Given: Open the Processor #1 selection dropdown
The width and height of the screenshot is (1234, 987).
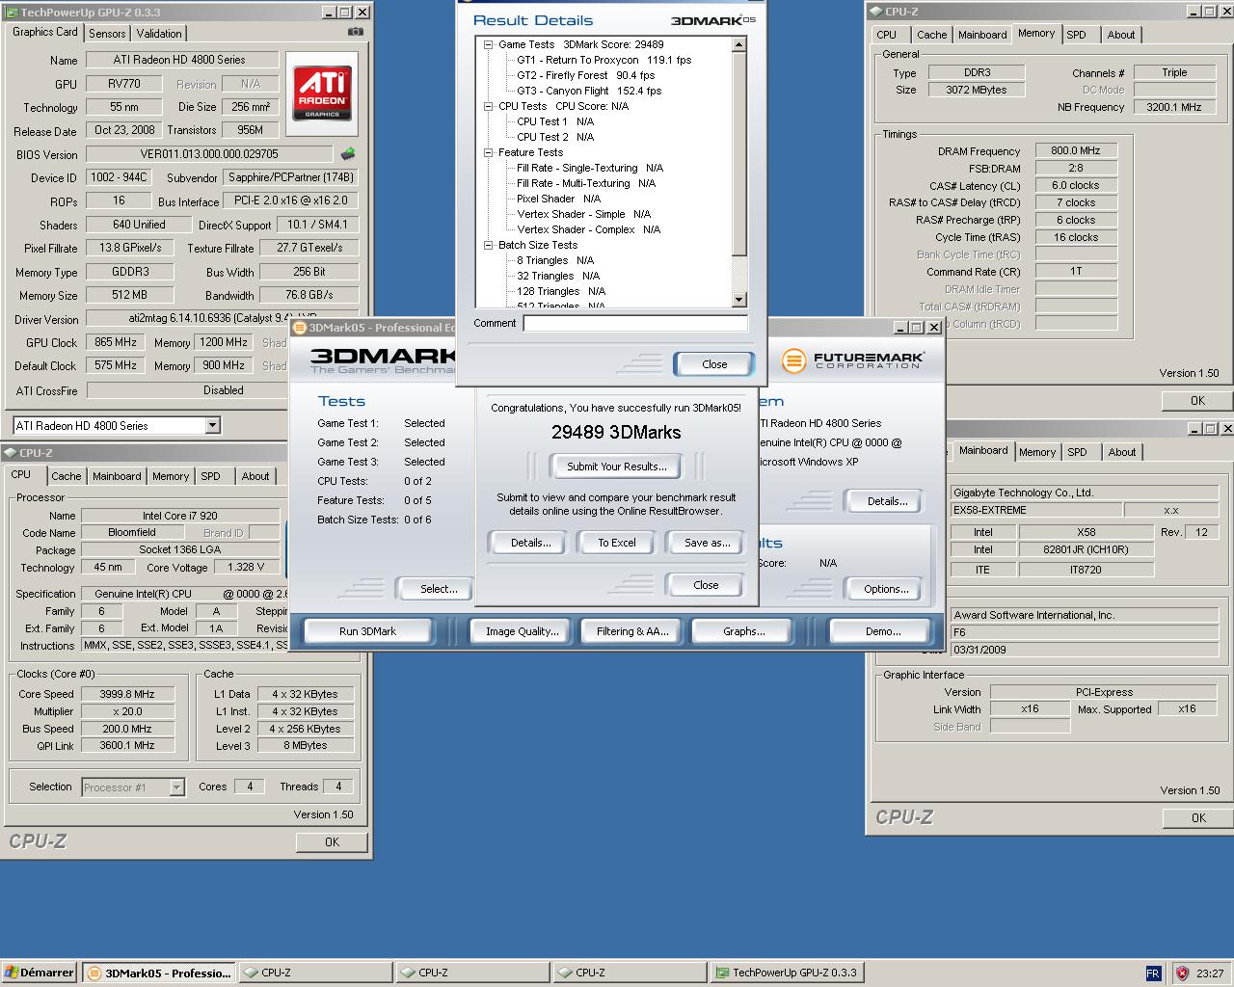Looking at the screenshot, I should point(176,787).
